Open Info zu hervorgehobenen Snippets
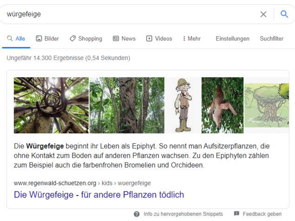295x221 pixels. pyautogui.click(x=183, y=214)
